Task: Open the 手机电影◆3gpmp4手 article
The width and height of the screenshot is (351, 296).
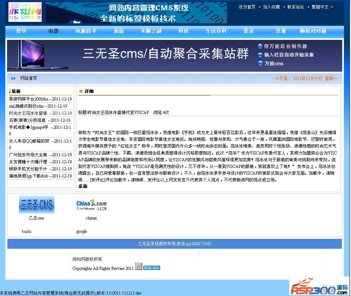Action: pyautogui.click(x=29, y=127)
